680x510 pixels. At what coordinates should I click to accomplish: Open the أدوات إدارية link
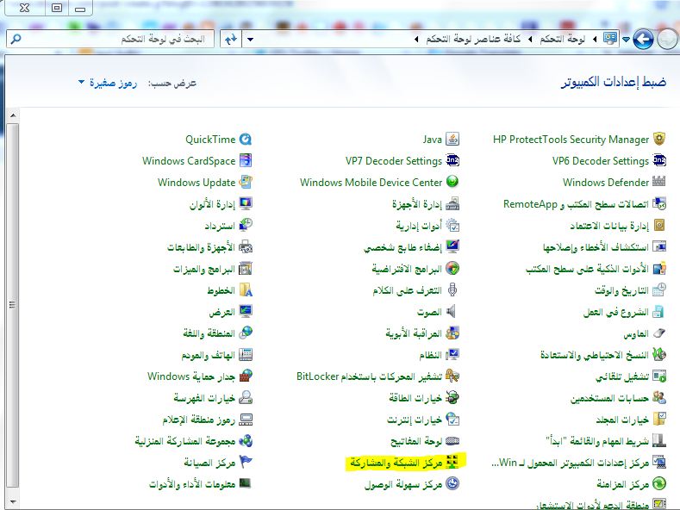tap(419, 226)
